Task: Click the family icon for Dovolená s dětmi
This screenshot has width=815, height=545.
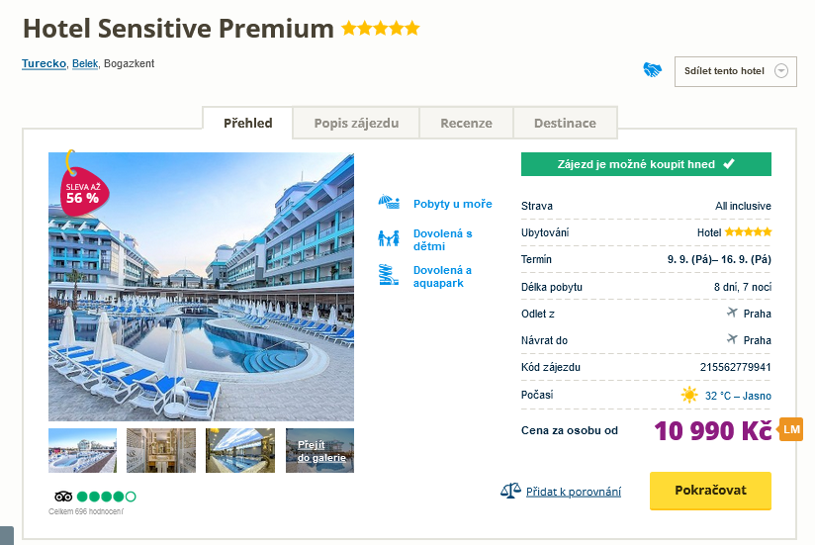Action: pos(388,238)
